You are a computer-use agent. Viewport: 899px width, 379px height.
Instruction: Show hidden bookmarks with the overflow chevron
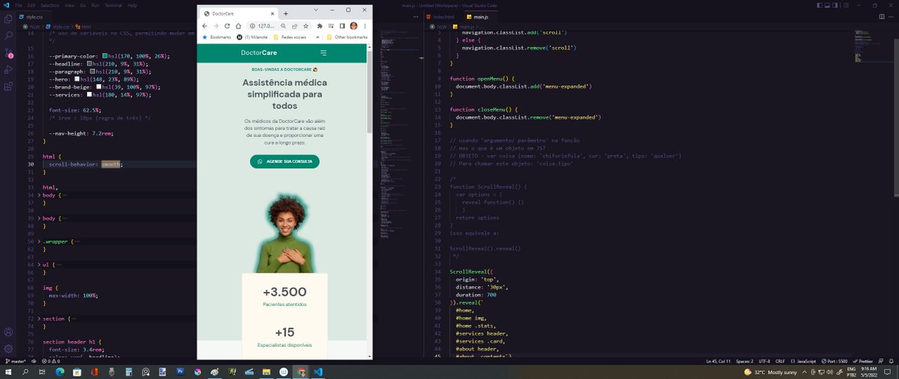point(318,36)
